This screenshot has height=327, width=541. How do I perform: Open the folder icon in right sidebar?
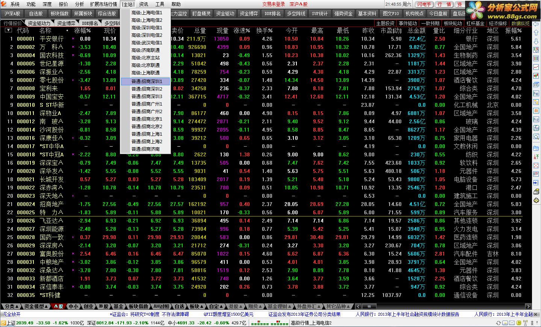(536, 148)
